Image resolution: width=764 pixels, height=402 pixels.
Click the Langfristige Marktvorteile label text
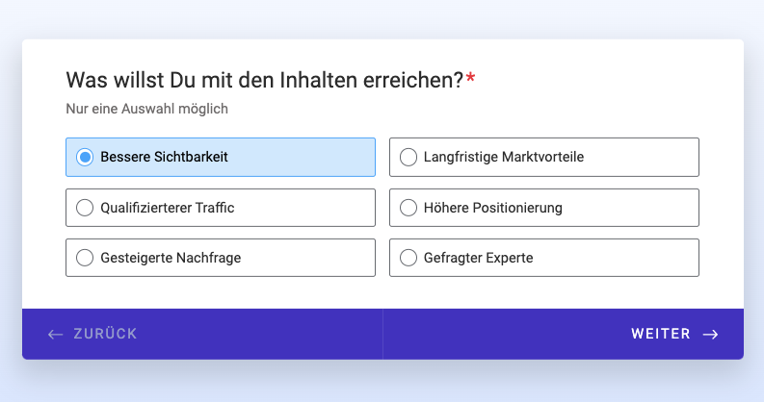pyautogui.click(x=504, y=157)
